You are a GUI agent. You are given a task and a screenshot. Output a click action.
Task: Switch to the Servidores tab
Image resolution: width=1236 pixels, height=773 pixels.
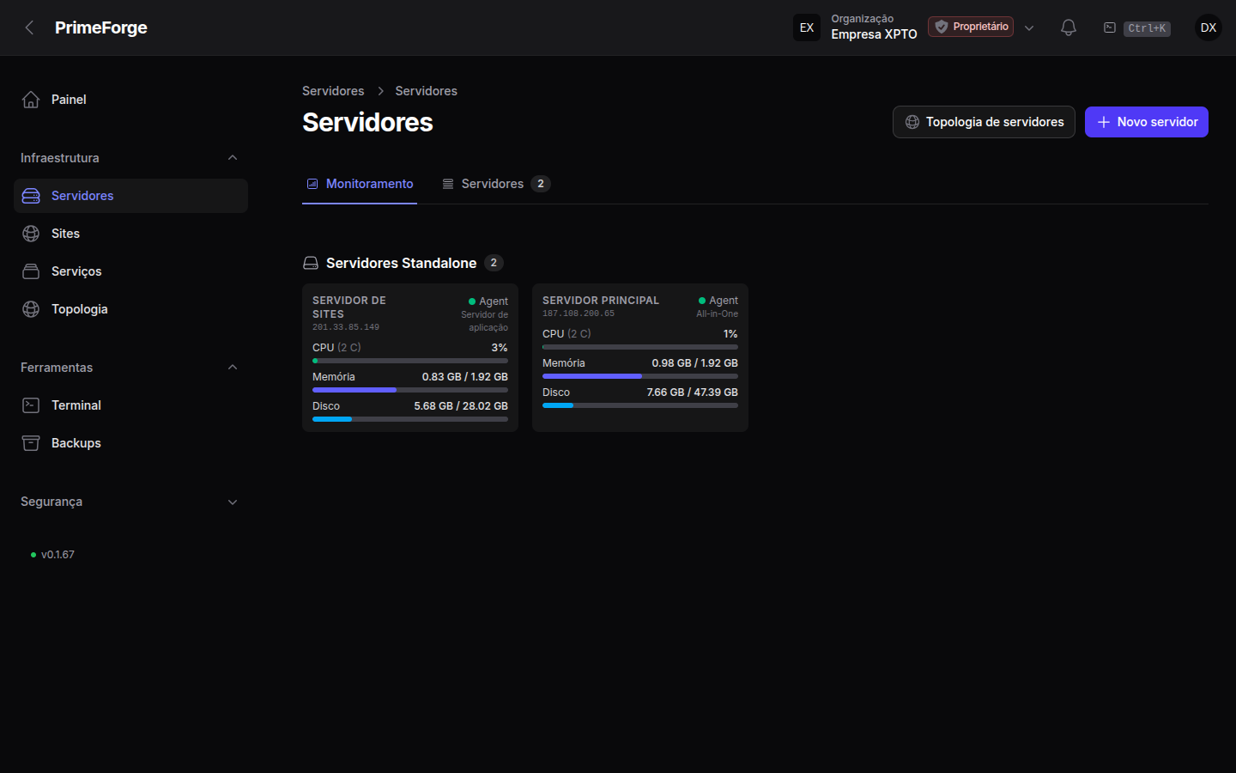point(496,184)
